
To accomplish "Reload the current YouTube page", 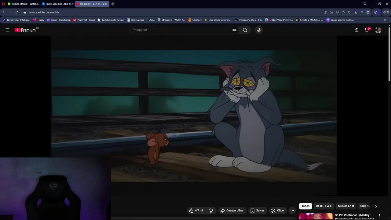I will [17, 12].
